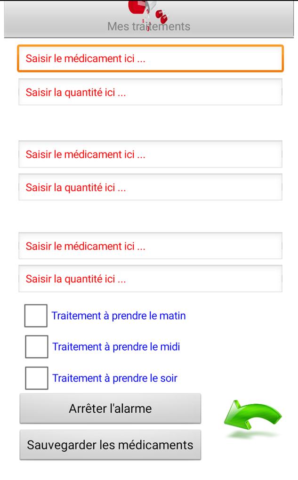The width and height of the screenshot is (298, 480).
Task: Tick the 'Traitement à prendre le soir' checkbox
Action: [x=36, y=378]
